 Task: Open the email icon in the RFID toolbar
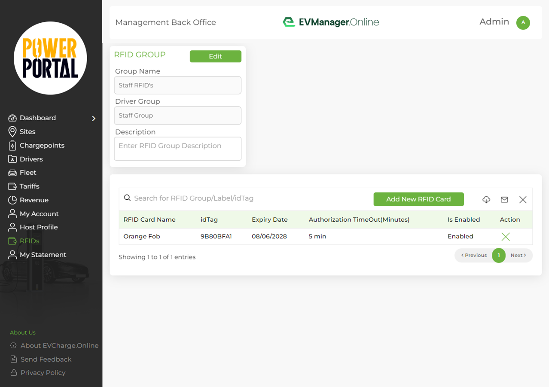504,199
